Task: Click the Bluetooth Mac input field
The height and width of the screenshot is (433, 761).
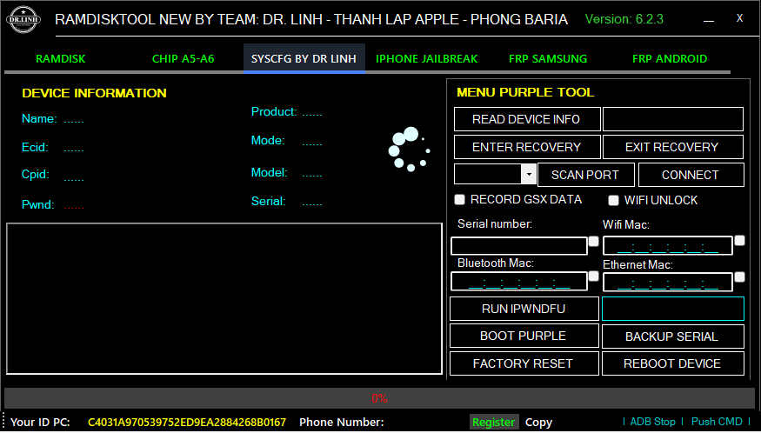Action: tap(519, 282)
